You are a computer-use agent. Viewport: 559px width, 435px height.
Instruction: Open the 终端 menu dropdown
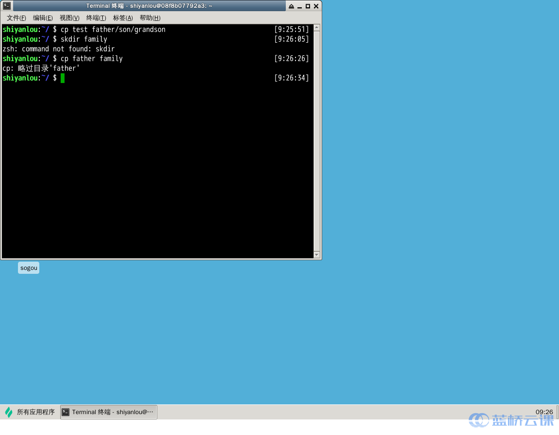pyautogui.click(x=96, y=18)
